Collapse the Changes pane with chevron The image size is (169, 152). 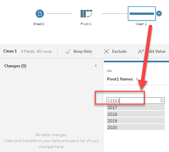pyautogui.click(x=96, y=66)
